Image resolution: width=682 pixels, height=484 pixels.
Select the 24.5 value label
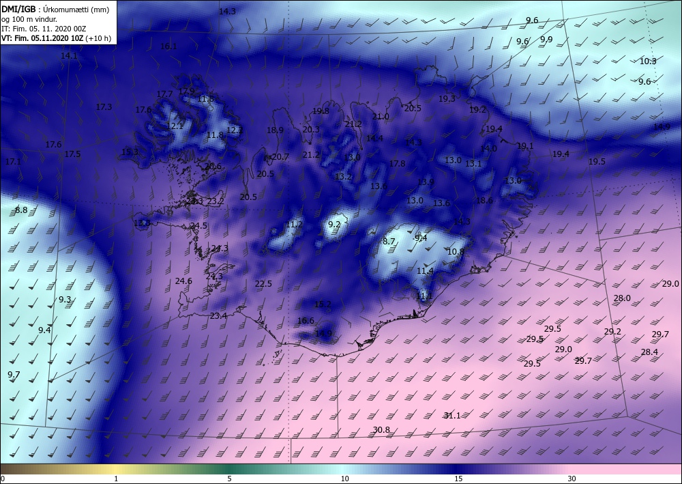point(198,225)
